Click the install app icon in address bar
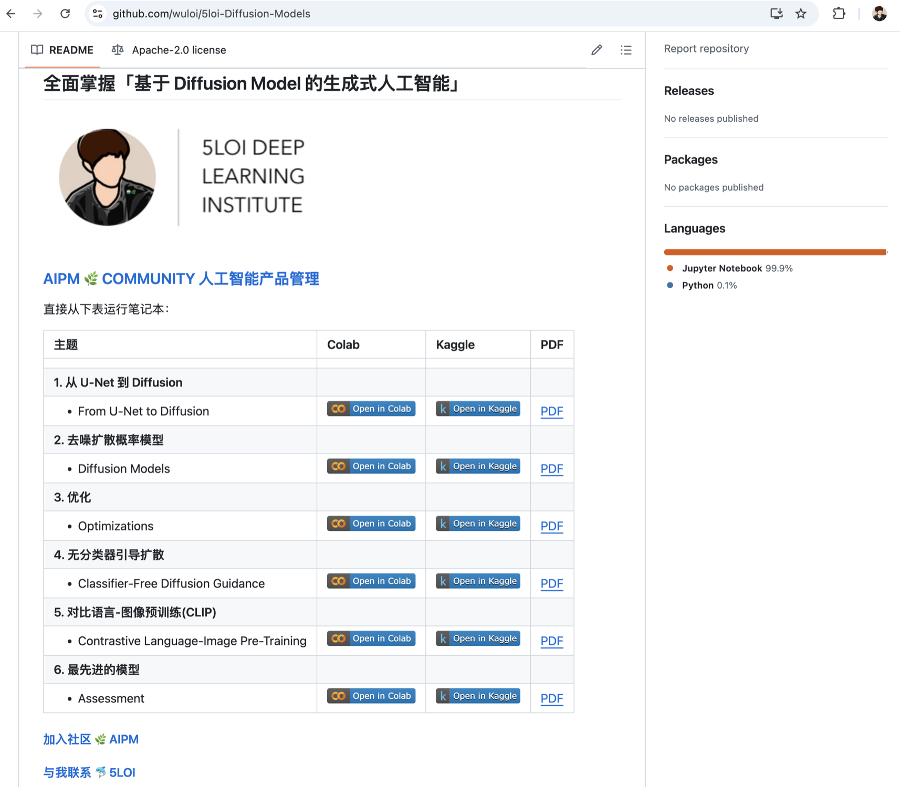 [x=776, y=14]
